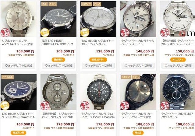This screenshot has width=195, height=136.
Task: Click the orange オススメ！ badge
Action: click(x=178, y=60)
